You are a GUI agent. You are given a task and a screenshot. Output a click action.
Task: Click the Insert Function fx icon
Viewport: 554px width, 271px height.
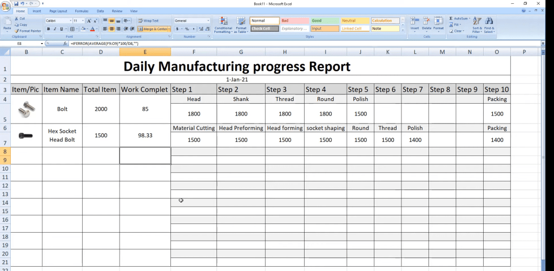tap(65, 43)
